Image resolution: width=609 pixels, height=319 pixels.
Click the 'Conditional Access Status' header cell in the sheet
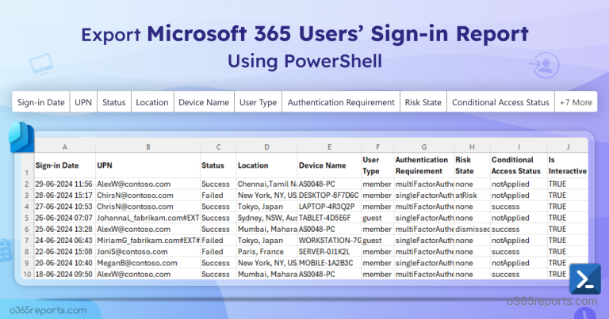click(519, 165)
